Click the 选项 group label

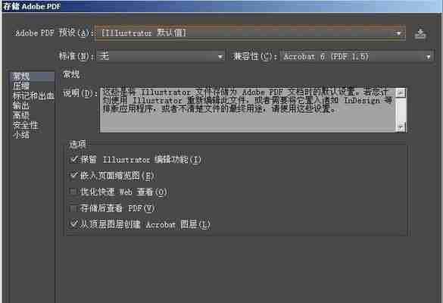click(x=78, y=145)
